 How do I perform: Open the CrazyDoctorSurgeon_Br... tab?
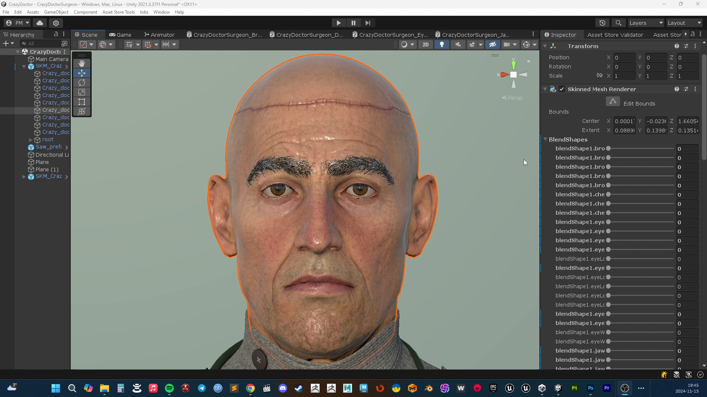point(224,35)
